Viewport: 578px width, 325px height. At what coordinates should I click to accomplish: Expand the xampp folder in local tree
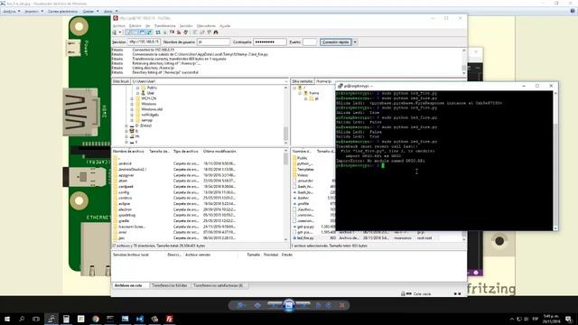132,120
